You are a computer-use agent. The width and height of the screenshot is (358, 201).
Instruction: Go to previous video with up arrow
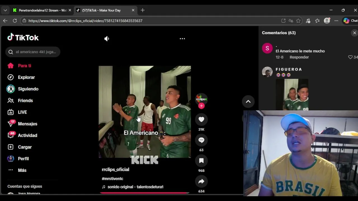pyautogui.click(x=248, y=102)
